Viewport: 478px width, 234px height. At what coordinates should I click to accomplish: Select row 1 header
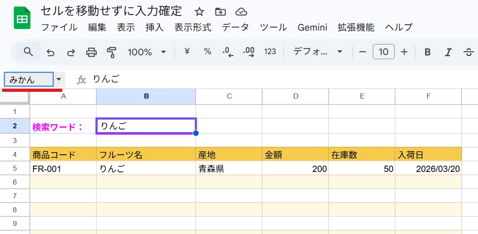(x=15, y=112)
